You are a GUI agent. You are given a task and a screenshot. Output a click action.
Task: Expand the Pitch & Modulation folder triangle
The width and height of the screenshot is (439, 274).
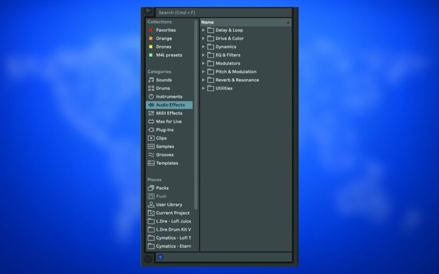(x=204, y=72)
